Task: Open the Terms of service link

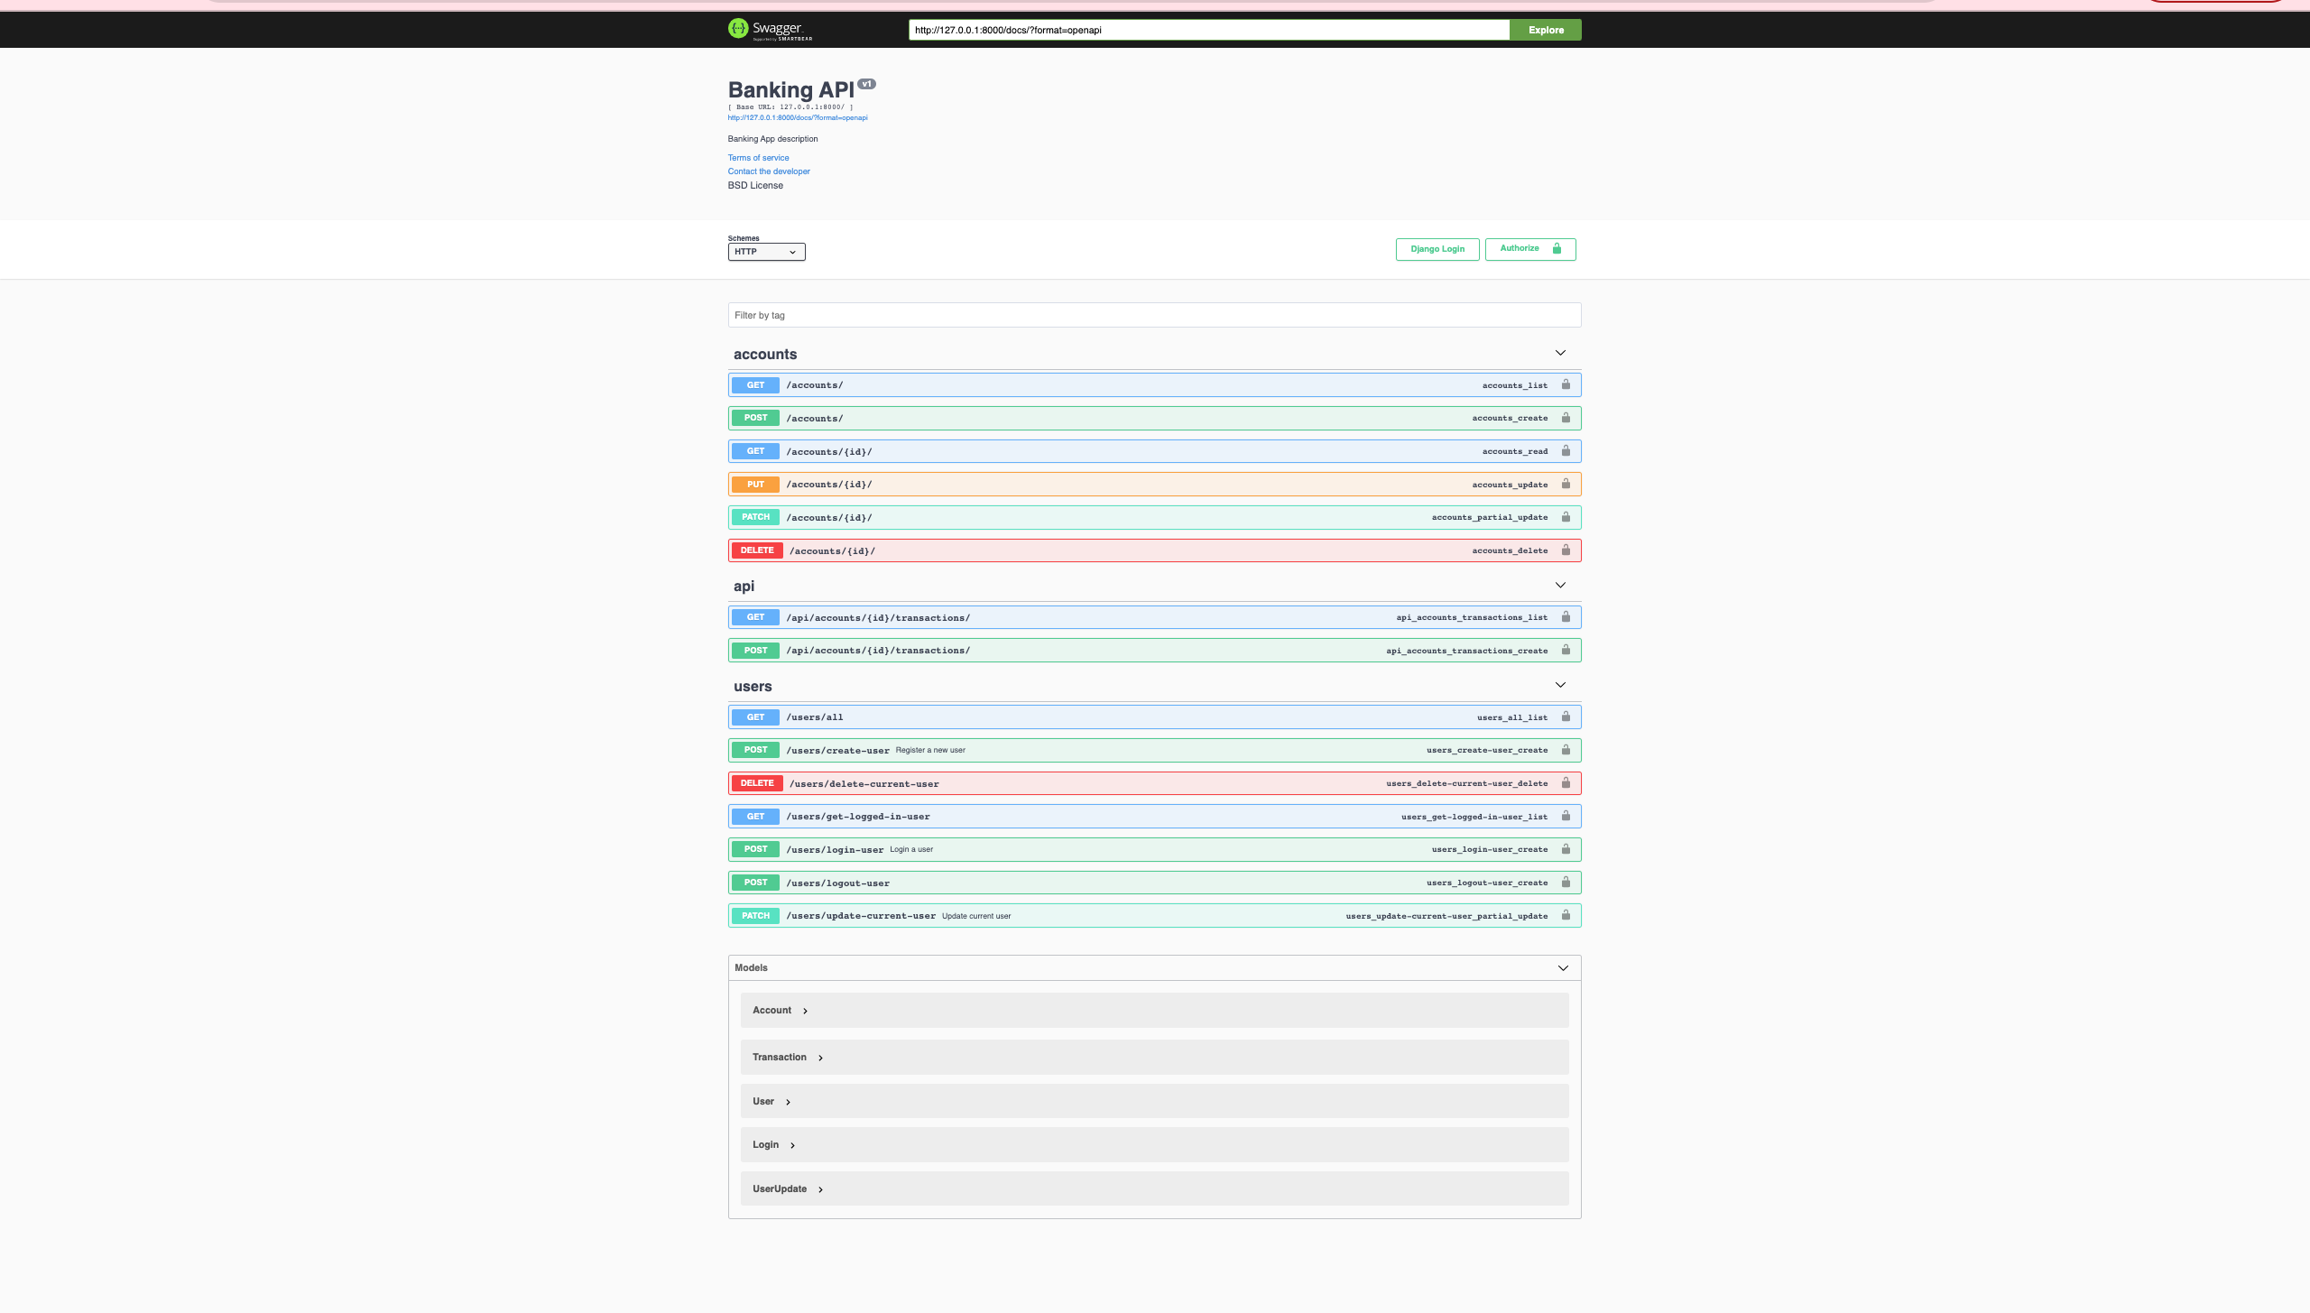Action: [758, 157]
